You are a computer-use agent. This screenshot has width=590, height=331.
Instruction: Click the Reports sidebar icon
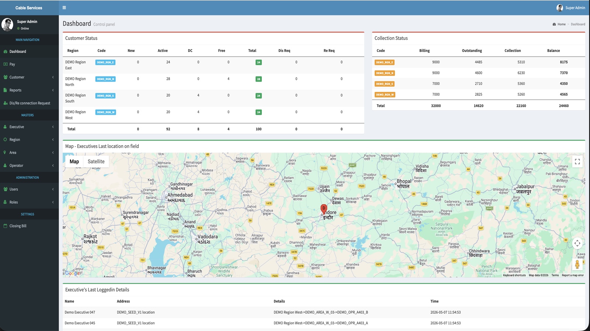5,90
